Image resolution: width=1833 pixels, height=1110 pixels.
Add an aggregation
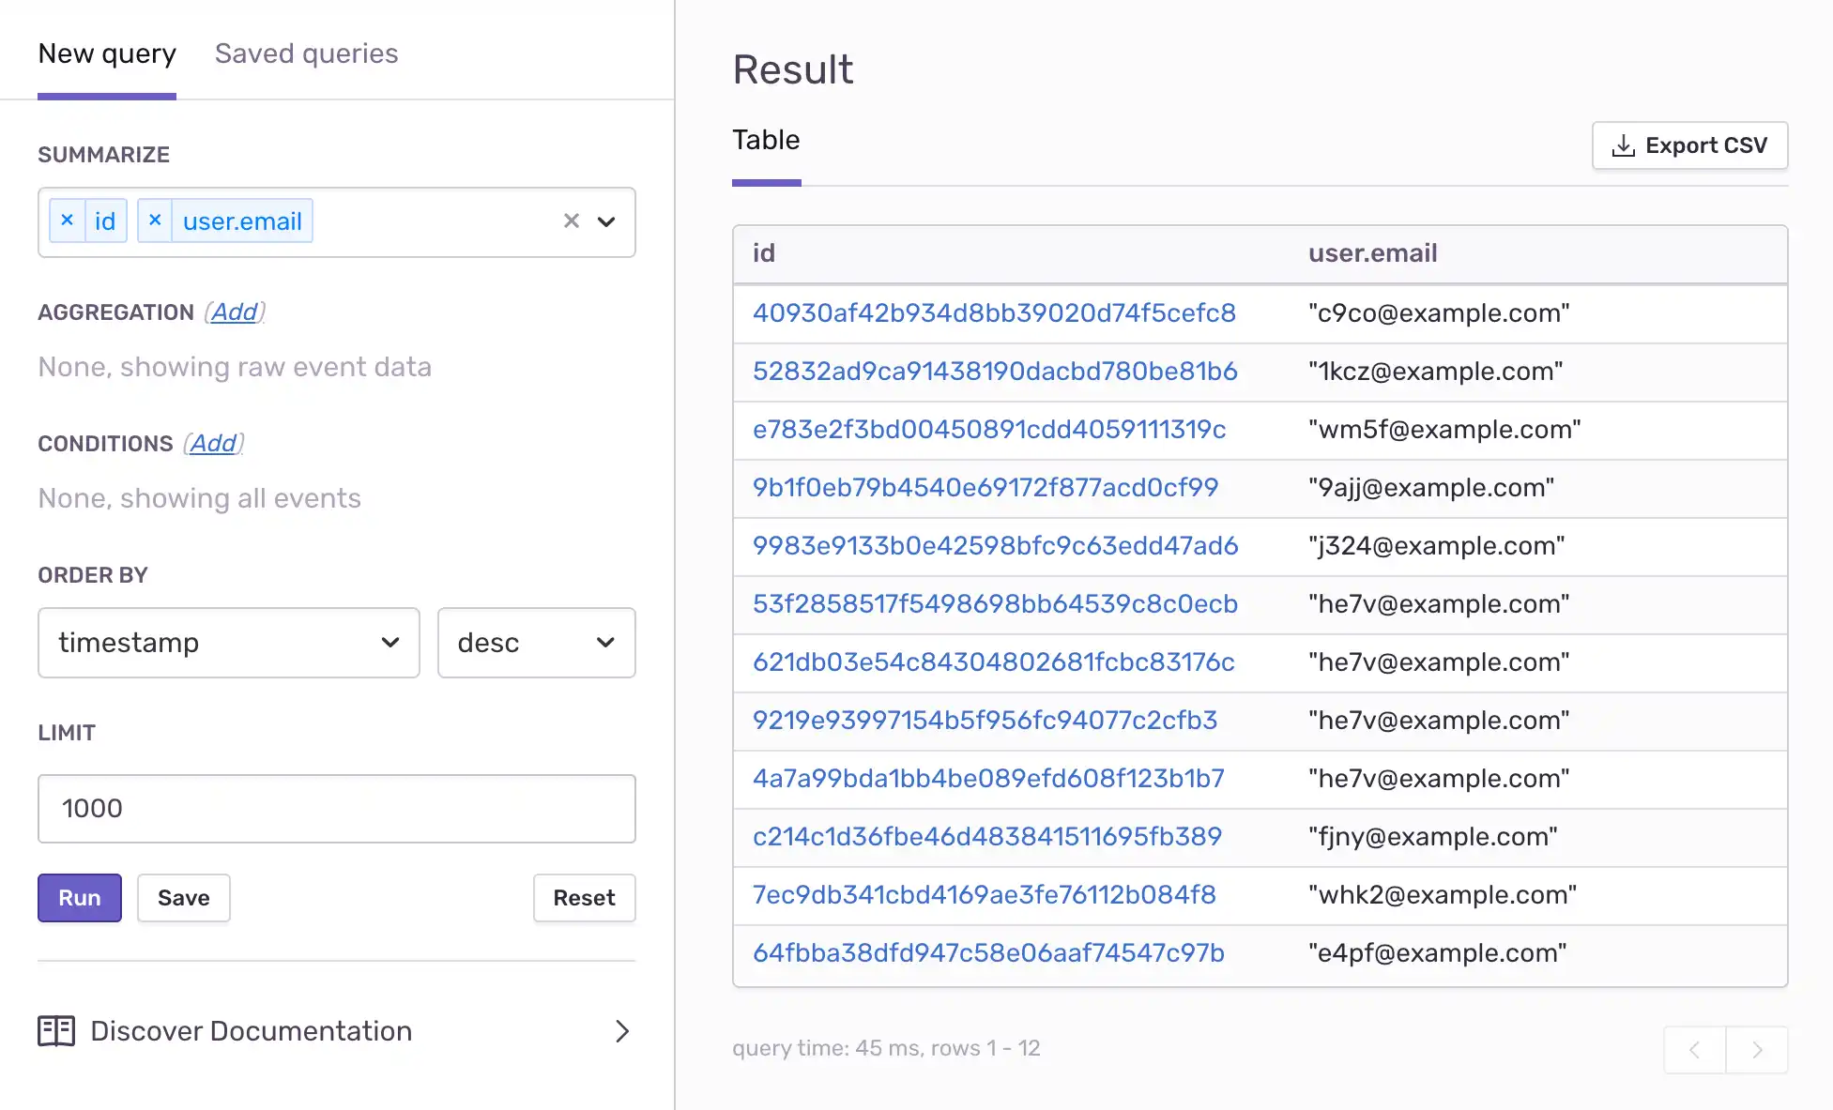[234, 312]
